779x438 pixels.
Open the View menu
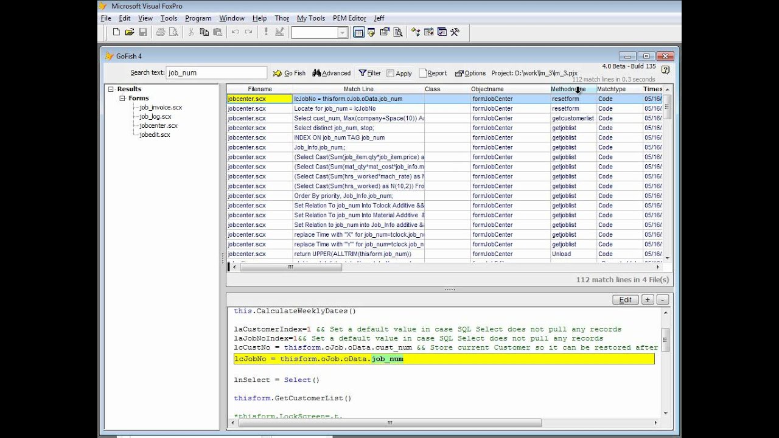click(145, 18)
